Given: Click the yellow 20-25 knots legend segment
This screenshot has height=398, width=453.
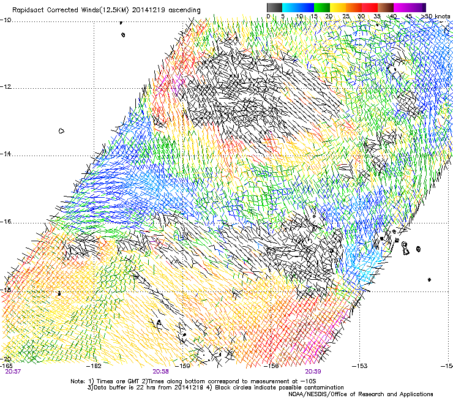Looking at the screenshot, I should point(338,7).
